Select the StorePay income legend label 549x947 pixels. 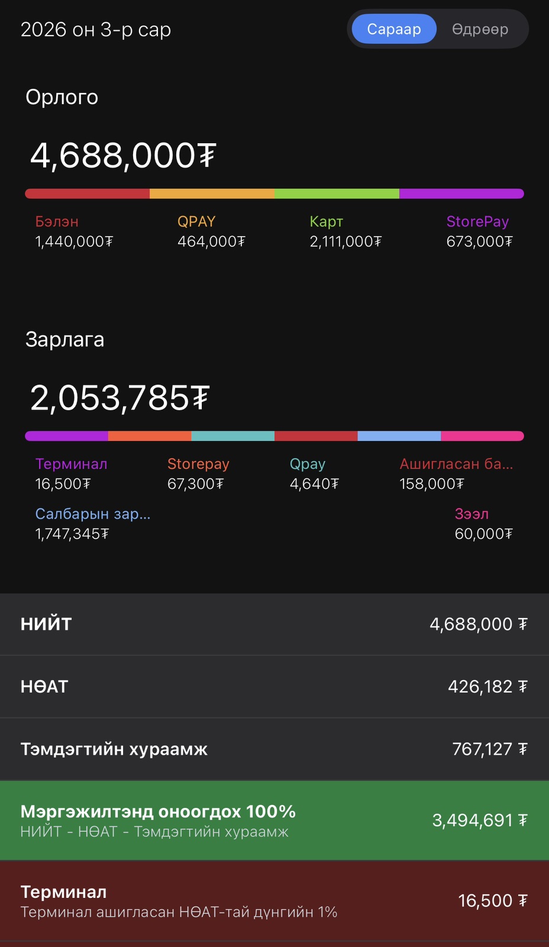pos(477,221)
